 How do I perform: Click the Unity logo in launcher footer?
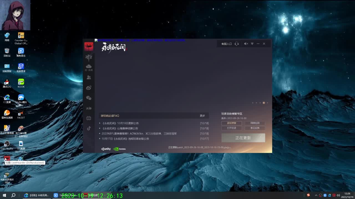point(106,149)
